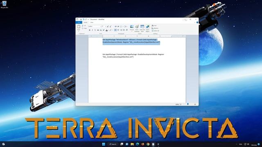The height and width of the screenshot is (147, 262).
Task: Click the highlighted Get-AppXPackage WindowsStore text
Action: tap(131, 41)
